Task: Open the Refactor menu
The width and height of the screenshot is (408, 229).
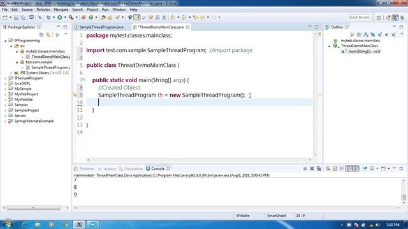Action: point(43,10)
